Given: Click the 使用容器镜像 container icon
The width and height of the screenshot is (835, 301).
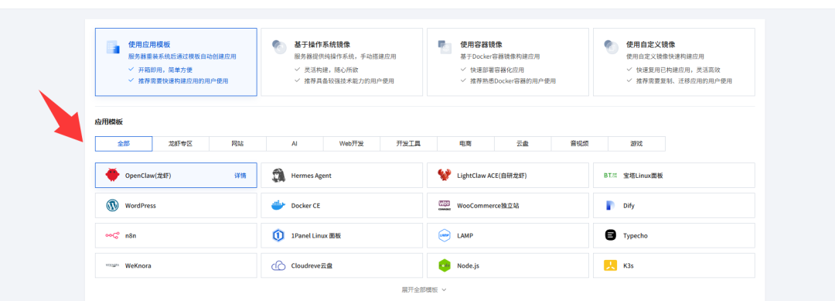Looking at the screenshot, I should [x=445, y=47].
